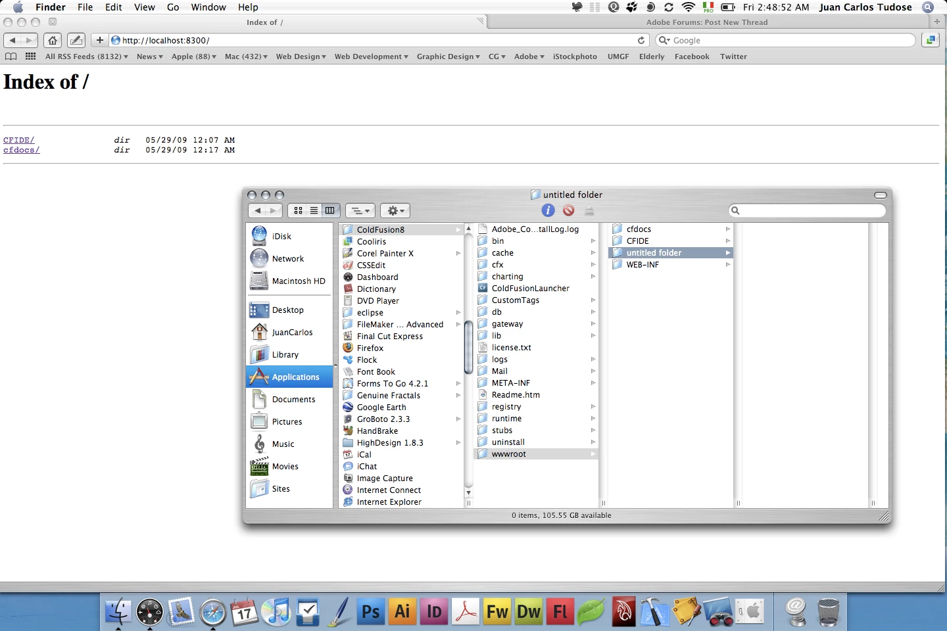Open InDesign in the Dock

point(434,612)
